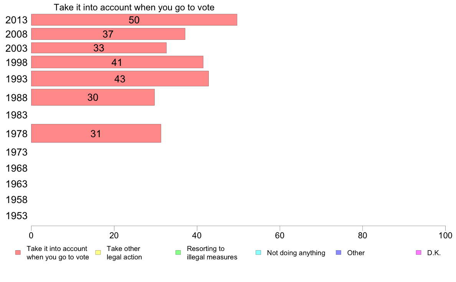Click the 1983 year axis label
Screen dimensions: 456x282
tap(17, 115)
